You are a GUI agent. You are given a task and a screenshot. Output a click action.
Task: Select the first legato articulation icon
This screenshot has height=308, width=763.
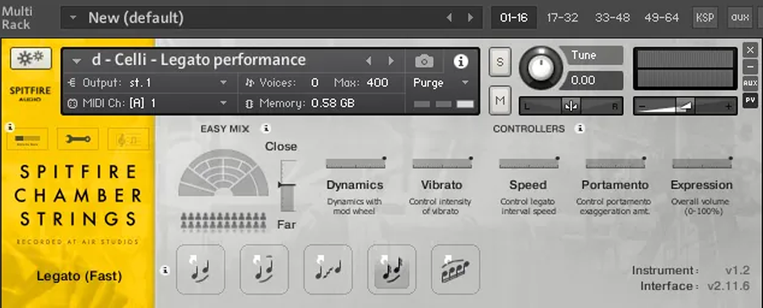click(200, 270)
